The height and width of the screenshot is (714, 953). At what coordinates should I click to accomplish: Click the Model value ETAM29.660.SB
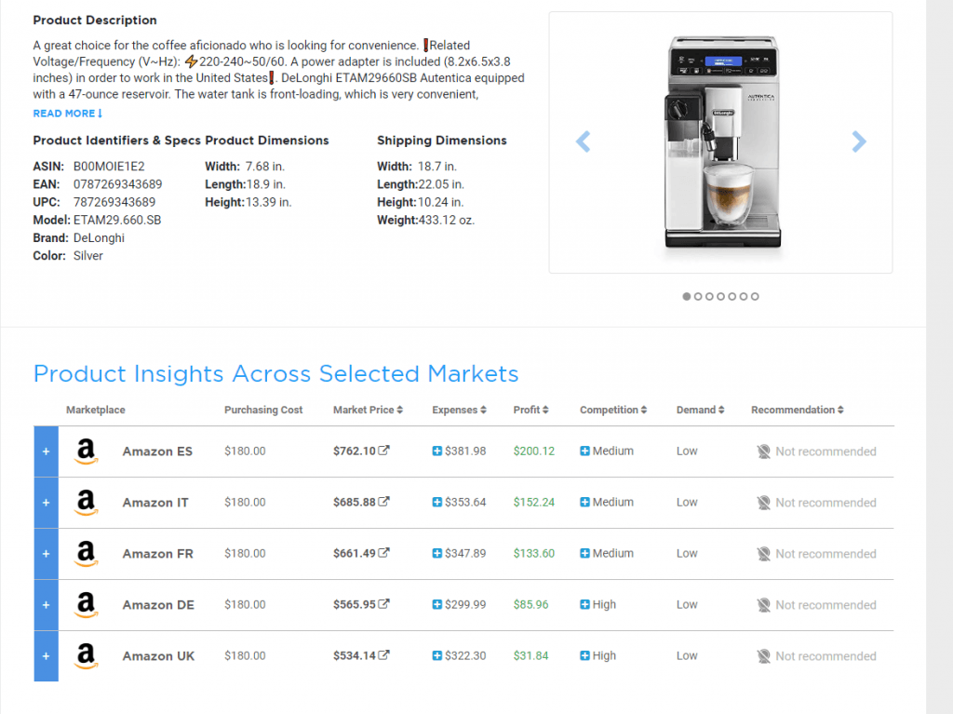click(117, 220)
